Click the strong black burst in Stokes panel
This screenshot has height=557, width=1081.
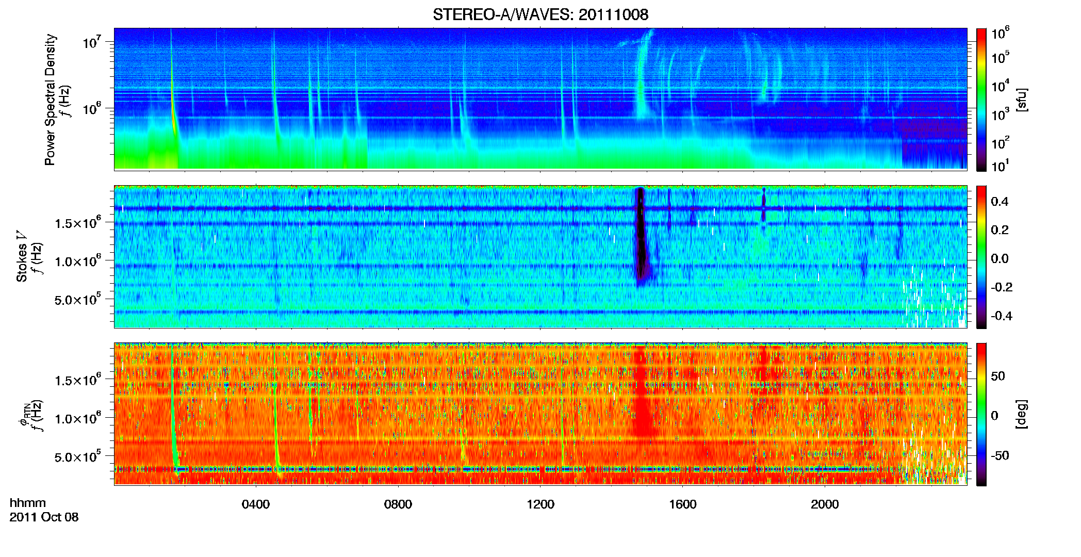(641, 237)
